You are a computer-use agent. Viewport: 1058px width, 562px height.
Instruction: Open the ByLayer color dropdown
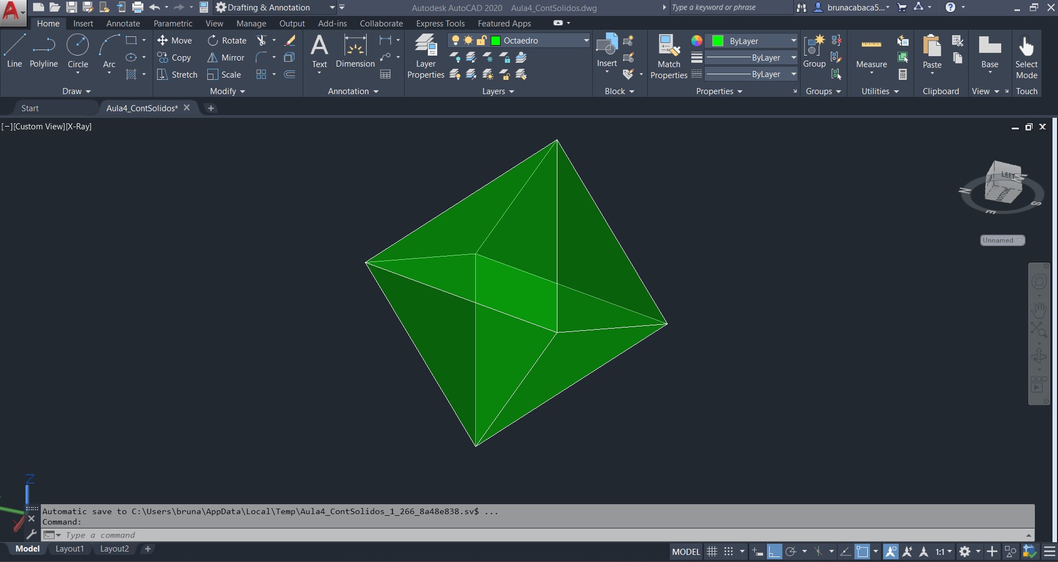(x=793, y=41)
